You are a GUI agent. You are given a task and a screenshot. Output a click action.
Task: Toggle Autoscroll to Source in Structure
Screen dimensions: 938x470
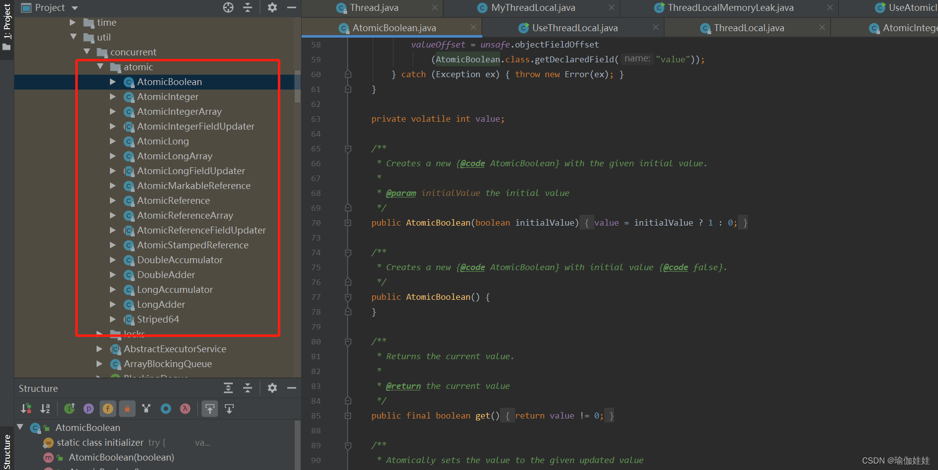(210, 409)
